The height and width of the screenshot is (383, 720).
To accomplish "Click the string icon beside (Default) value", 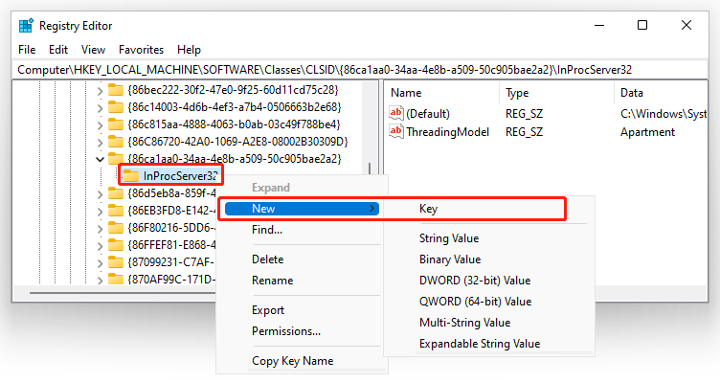I will click(x=395, y=113).
